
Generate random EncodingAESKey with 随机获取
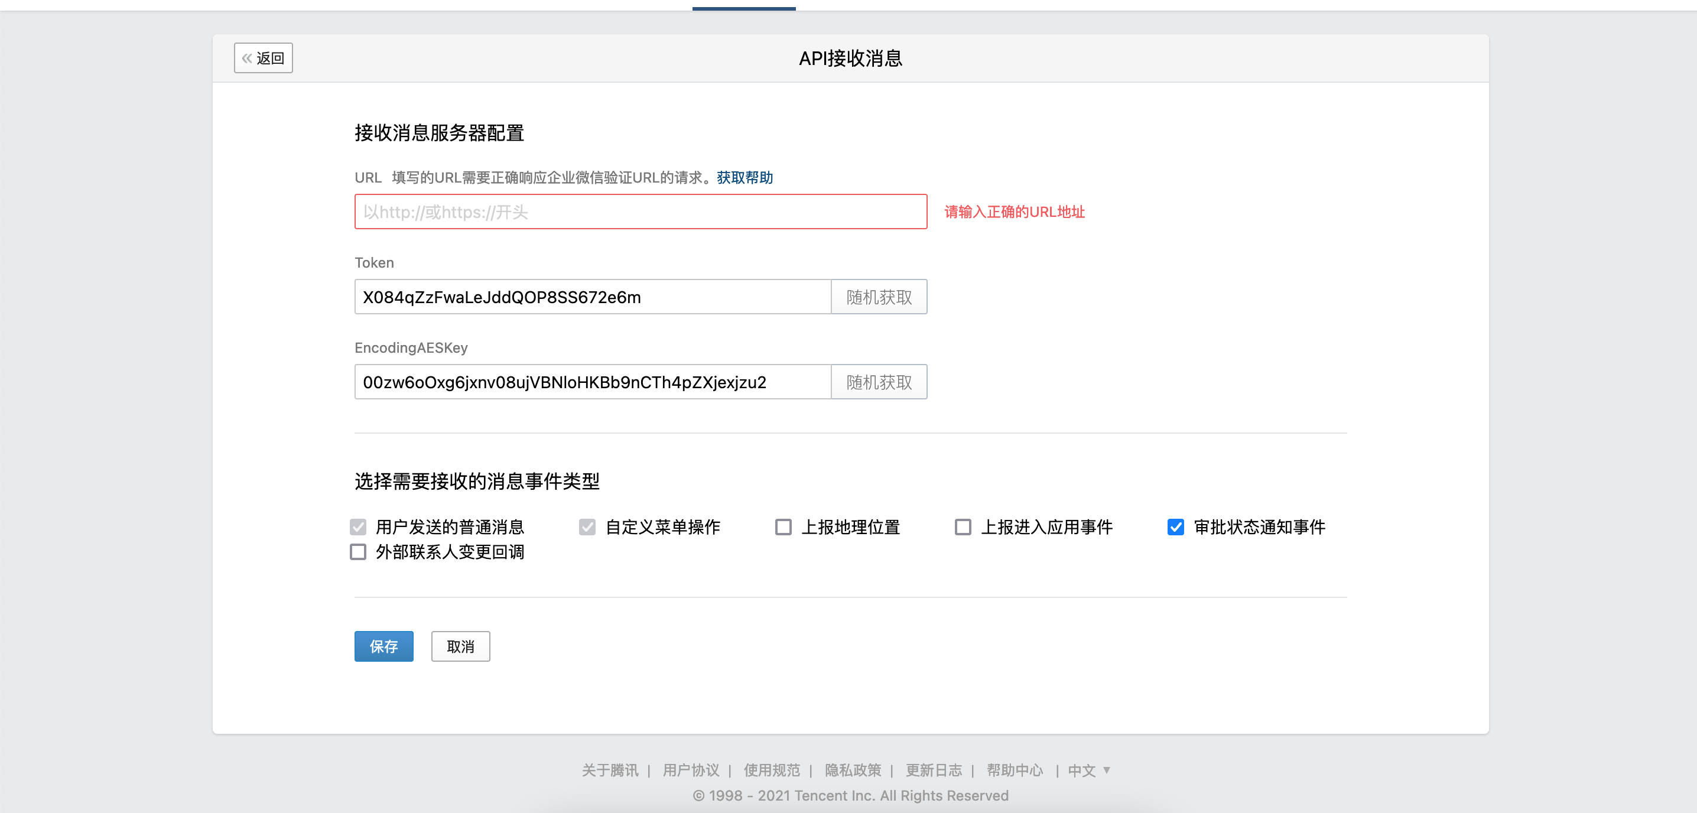click(x=879, y=382)
